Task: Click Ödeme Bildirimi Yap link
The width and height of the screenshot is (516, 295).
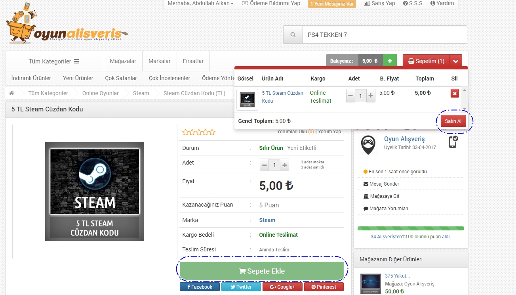Action: click(271, 3)
